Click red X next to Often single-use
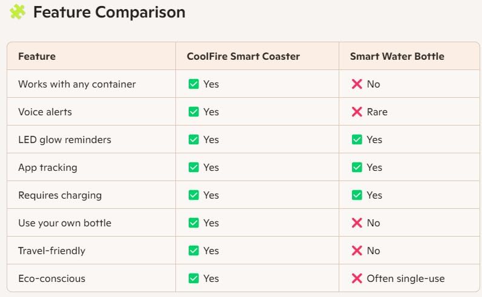The width and height of the screenshot is (482, 297). 357,278
